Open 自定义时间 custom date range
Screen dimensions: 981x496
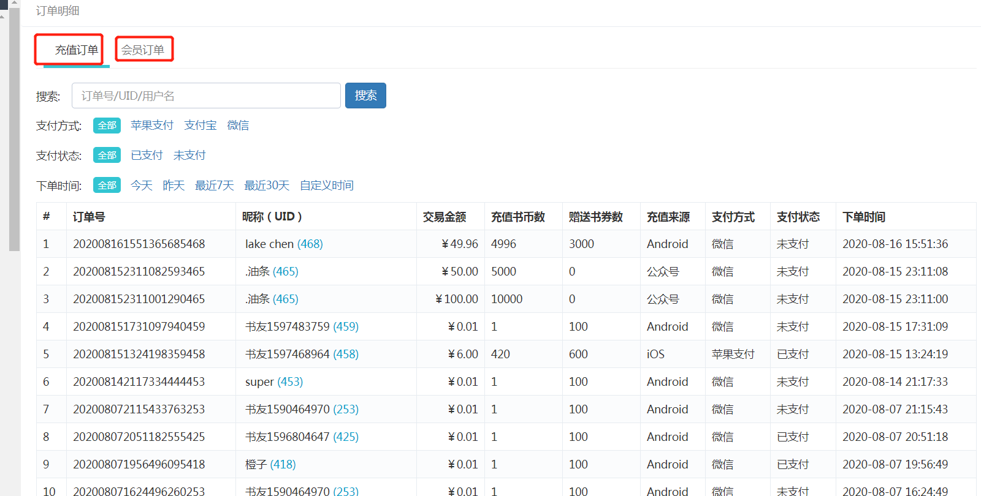tap(327, 186)
